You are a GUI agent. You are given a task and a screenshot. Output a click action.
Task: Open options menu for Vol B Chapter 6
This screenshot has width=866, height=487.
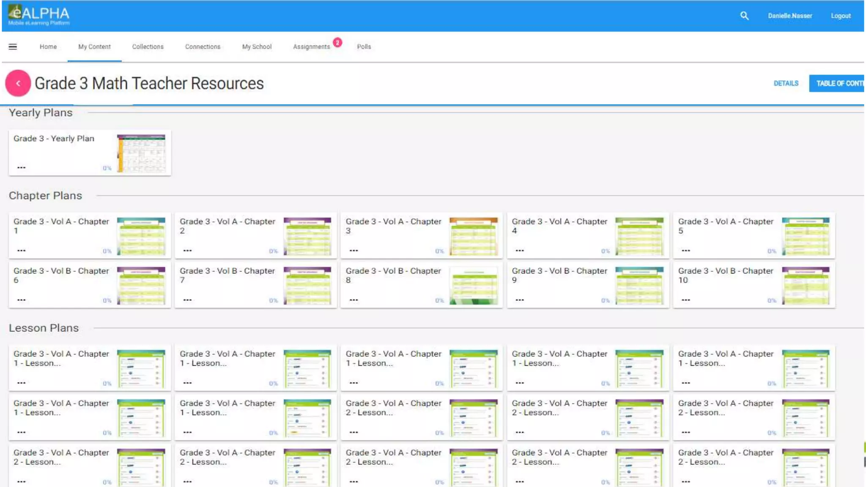[21, 300]
